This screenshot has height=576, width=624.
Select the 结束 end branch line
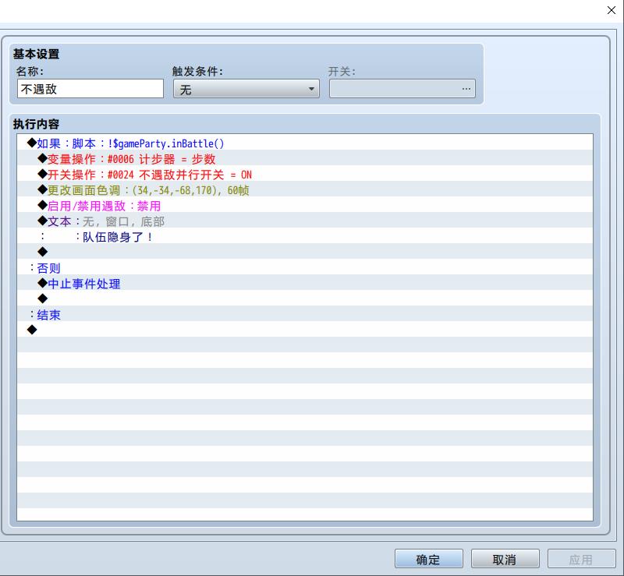[305, 315]
